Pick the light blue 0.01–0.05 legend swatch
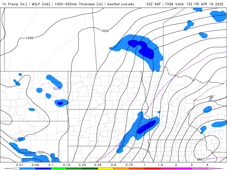 click(x=28, y=168)
